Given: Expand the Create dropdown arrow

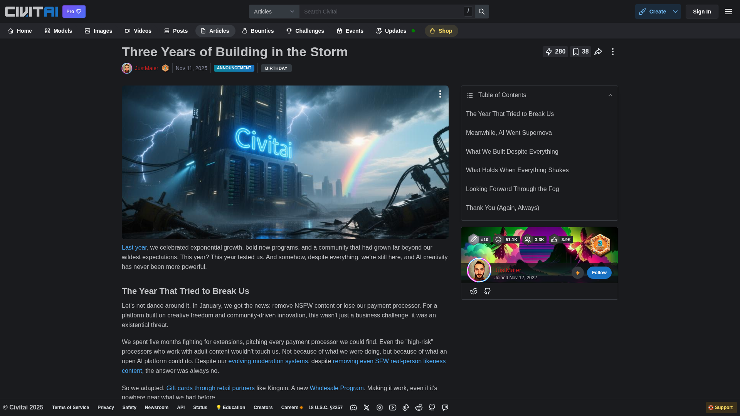Looking at the screenshot, I should pos(675,12).
